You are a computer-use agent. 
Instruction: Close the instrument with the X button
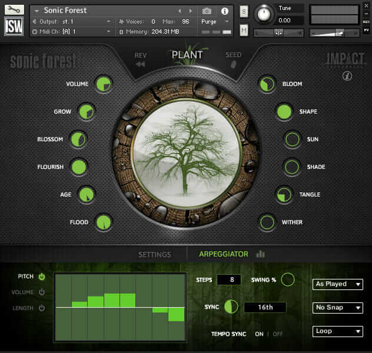pyautogui.click(x=366, y=5)
